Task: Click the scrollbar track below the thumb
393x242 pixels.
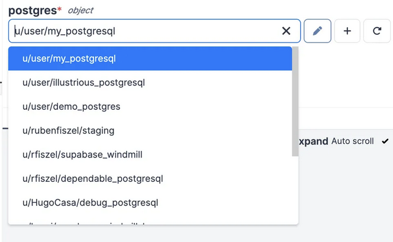Action: [x=295, y=189]
